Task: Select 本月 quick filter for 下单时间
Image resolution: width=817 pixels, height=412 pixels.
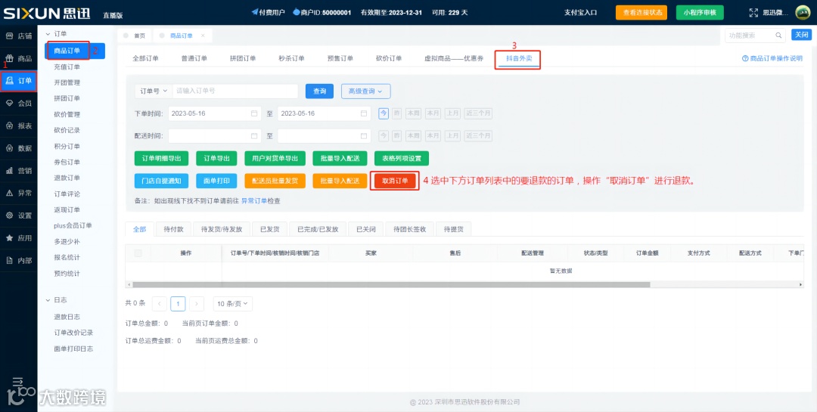Action: point(433,113)
